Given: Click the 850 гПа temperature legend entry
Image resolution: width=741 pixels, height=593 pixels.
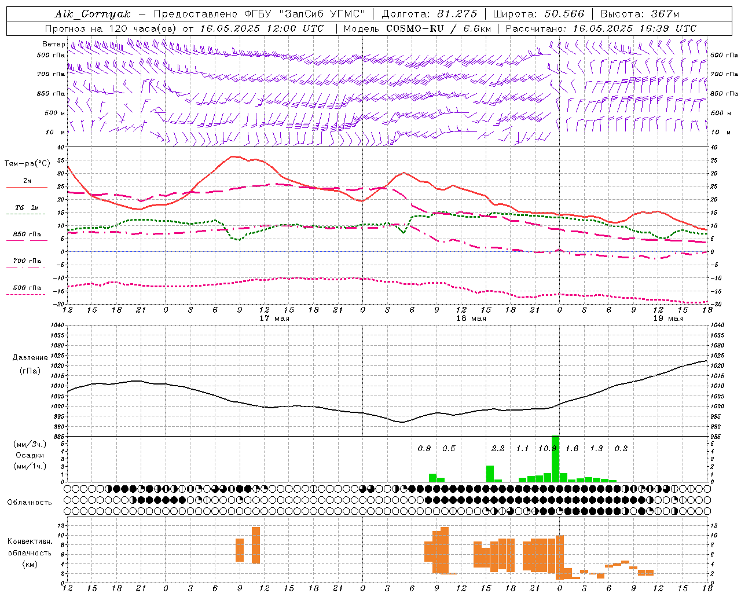Looking at the screenshot, I should [27, 235].
